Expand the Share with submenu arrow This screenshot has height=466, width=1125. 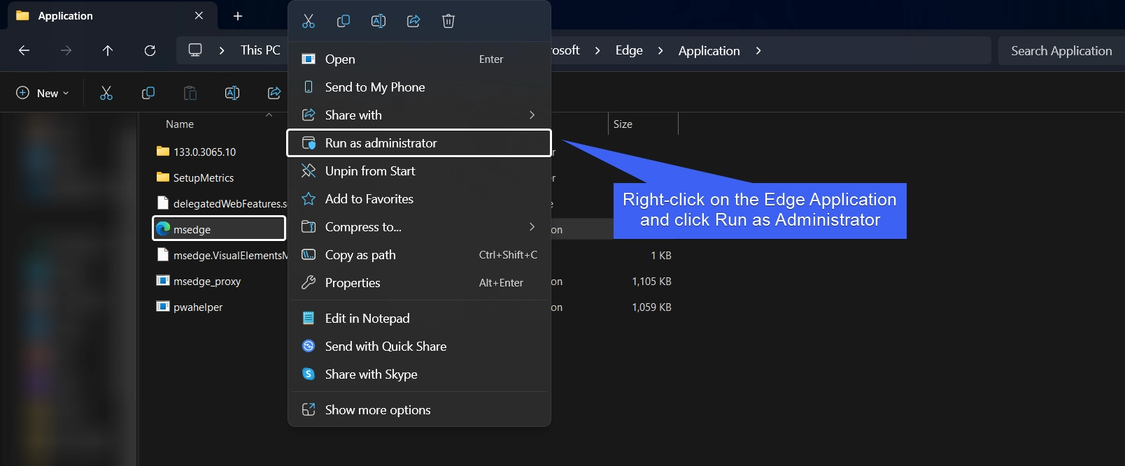tap(532, 115)
